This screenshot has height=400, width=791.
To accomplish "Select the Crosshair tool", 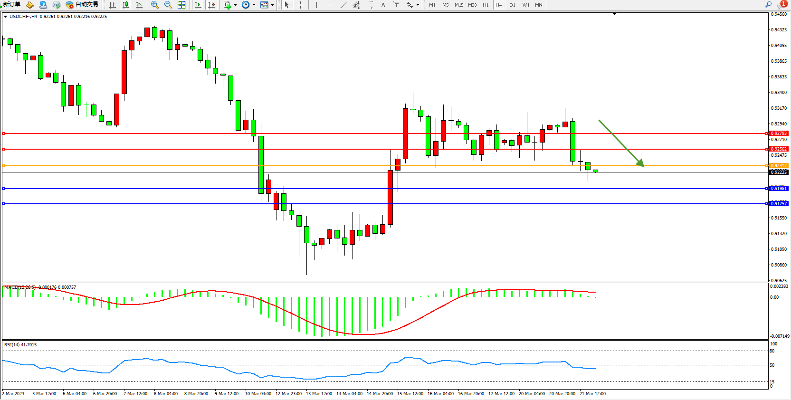I will (x=300, y=5).
